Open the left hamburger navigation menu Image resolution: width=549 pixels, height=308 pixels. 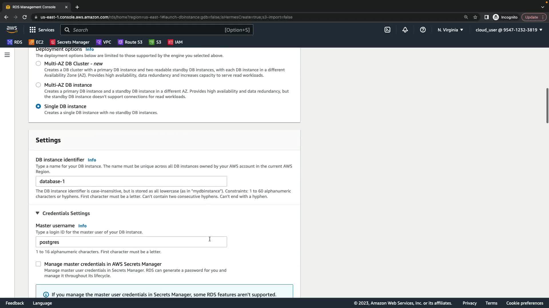coord(7,55)
